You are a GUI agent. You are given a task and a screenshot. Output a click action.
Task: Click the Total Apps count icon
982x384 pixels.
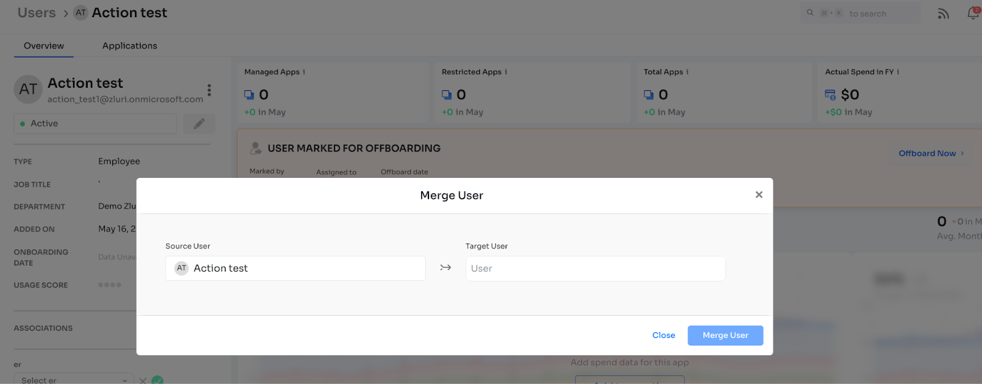tap(649, 94)
